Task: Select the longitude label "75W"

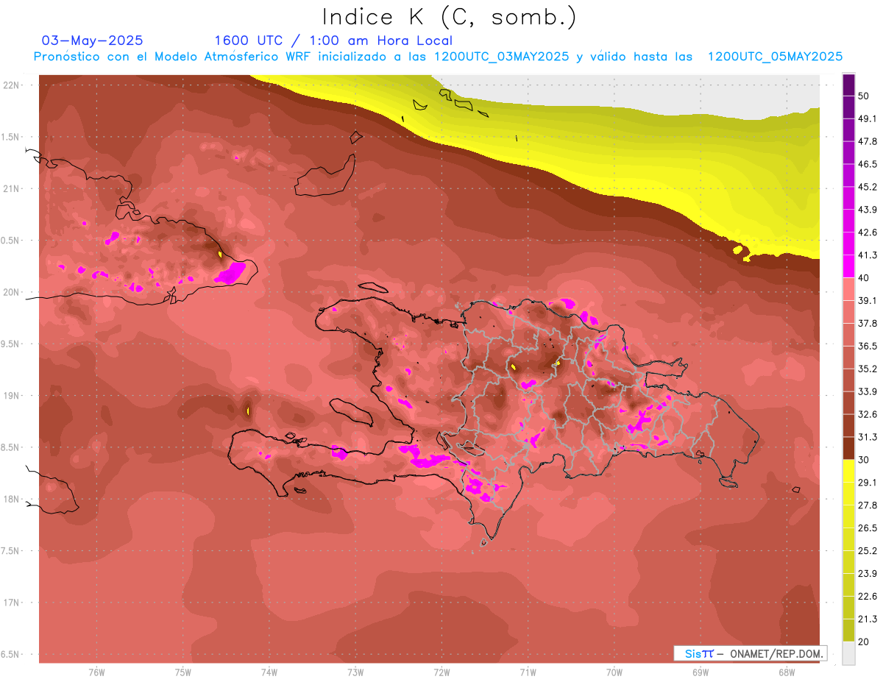Action: pyautogui.click(x=183, y=672)
